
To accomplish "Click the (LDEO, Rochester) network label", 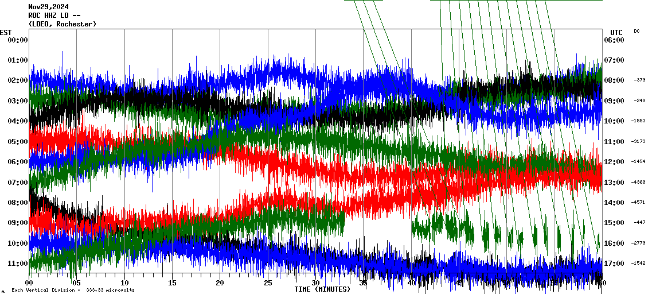I will pyautogui.click(x=62, y=24).
